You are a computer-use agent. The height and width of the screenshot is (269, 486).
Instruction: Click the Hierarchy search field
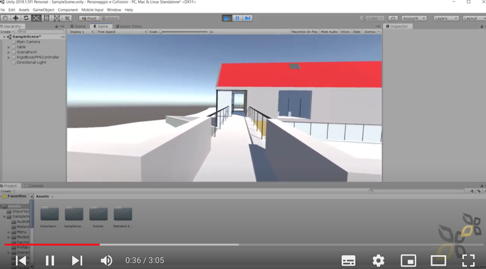coord(40,32)
